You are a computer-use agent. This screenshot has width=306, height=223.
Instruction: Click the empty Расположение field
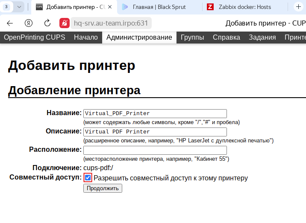[155, 150]
